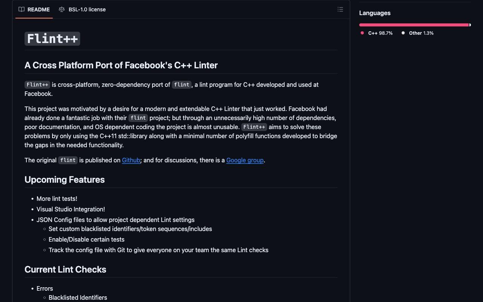Viewport: 483px width, 302px height.
Task: Click the Visual Studio Integration list item
Action: coord(71,209)
